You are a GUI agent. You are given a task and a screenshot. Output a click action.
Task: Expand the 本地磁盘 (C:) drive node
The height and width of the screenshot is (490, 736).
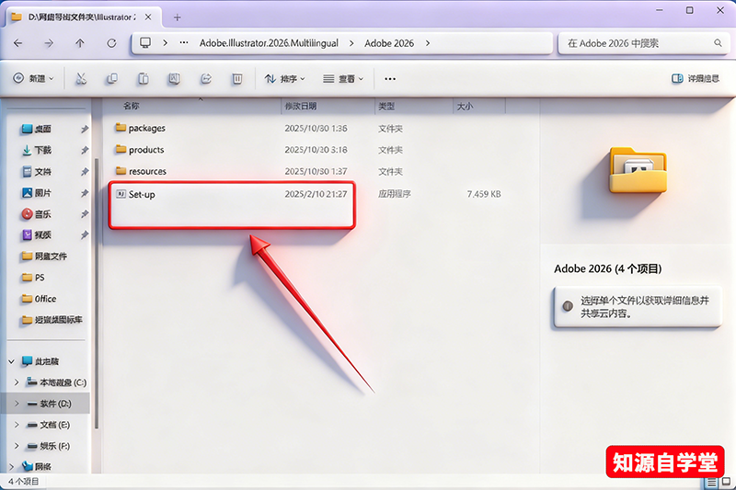[17, 382]
